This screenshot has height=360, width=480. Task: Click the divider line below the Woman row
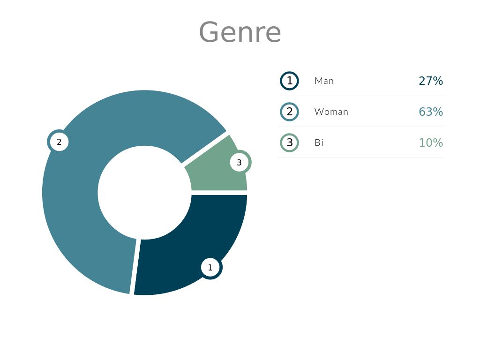point(361,127)
